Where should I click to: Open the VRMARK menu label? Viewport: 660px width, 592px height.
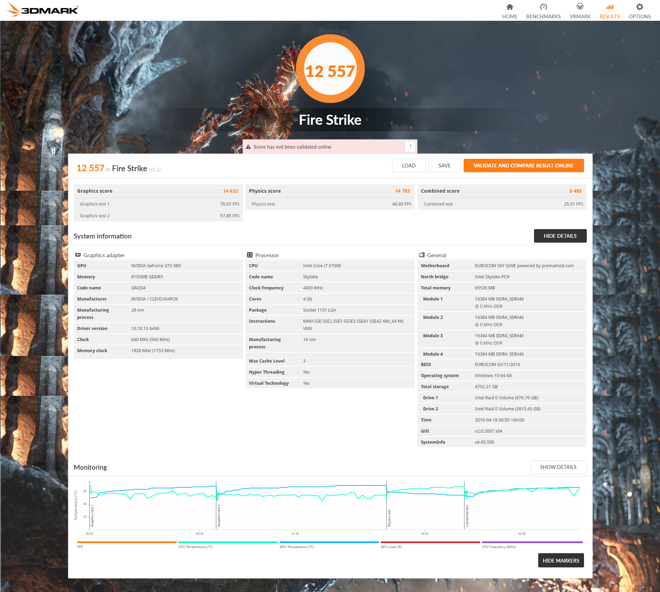coord(580,16)
